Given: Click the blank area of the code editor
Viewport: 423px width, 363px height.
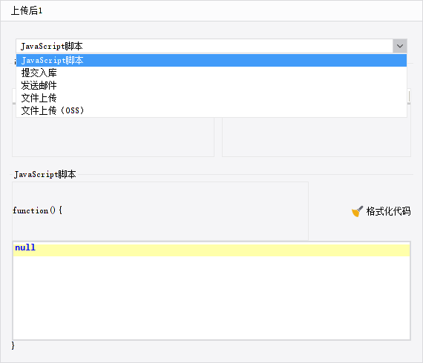Looking at the screenshot, I should [211, 298].
